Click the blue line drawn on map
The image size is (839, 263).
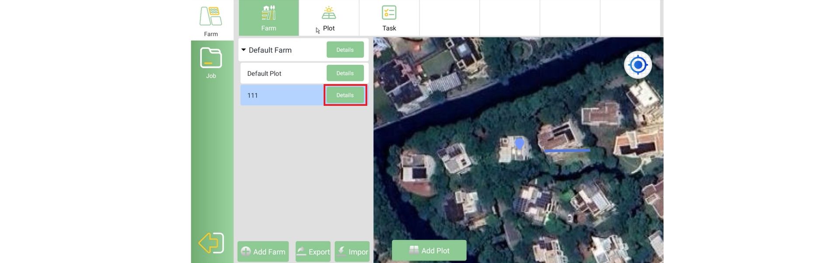[x=567, y=150]
